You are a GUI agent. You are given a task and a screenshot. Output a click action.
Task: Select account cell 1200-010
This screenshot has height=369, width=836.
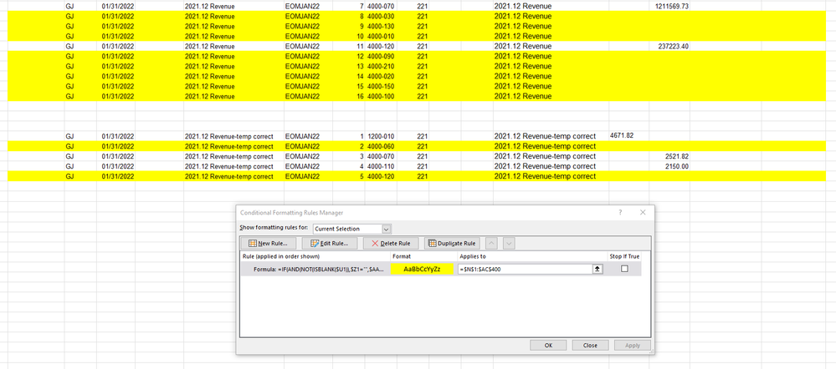382,136
